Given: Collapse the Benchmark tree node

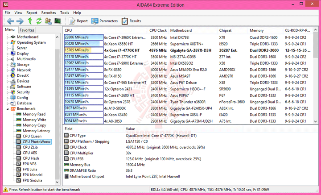Looking at the screenshot, I should pos(8,109).
